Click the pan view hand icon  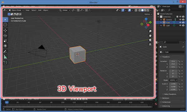pyautogui.click(x=150, y=35)
